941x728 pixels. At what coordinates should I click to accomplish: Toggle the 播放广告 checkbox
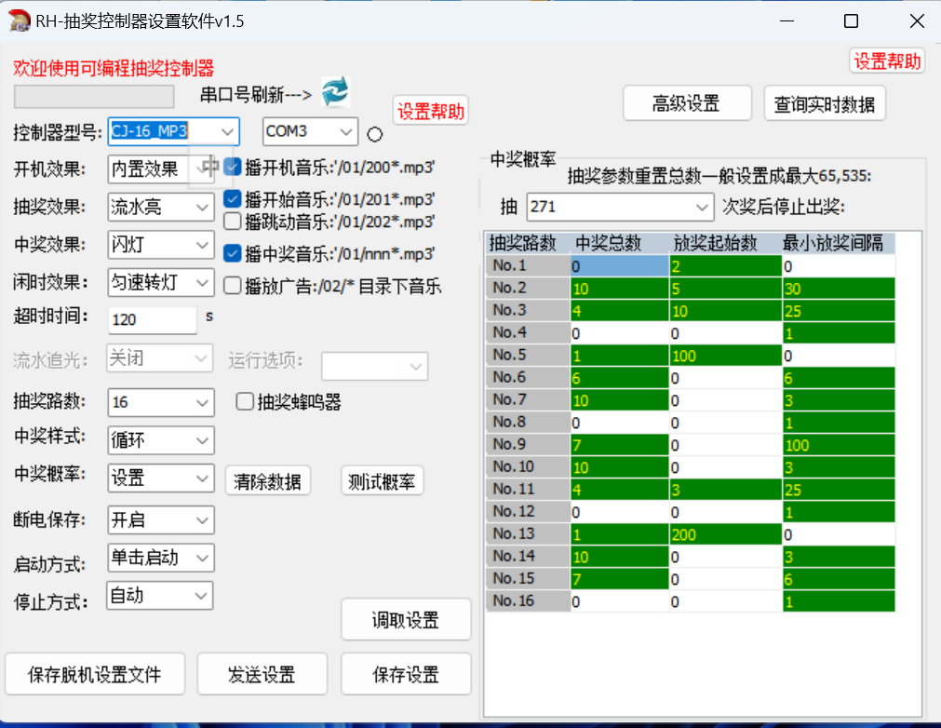(233, 286)
